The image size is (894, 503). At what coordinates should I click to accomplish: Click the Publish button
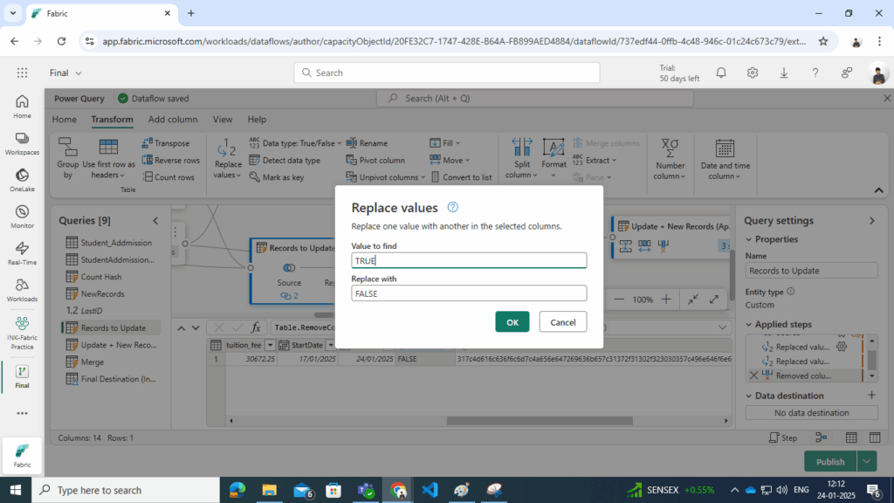tap(831, 461)
